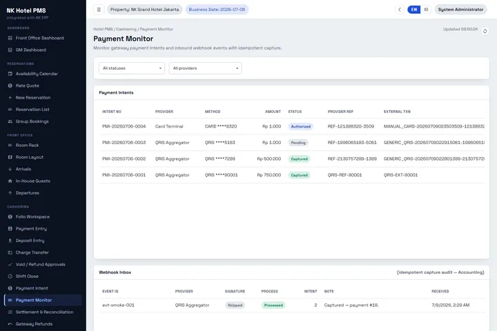Select intent PMI-20260706-0001 row
Viewport: 497px width, 331px height.
pos(291,175)
